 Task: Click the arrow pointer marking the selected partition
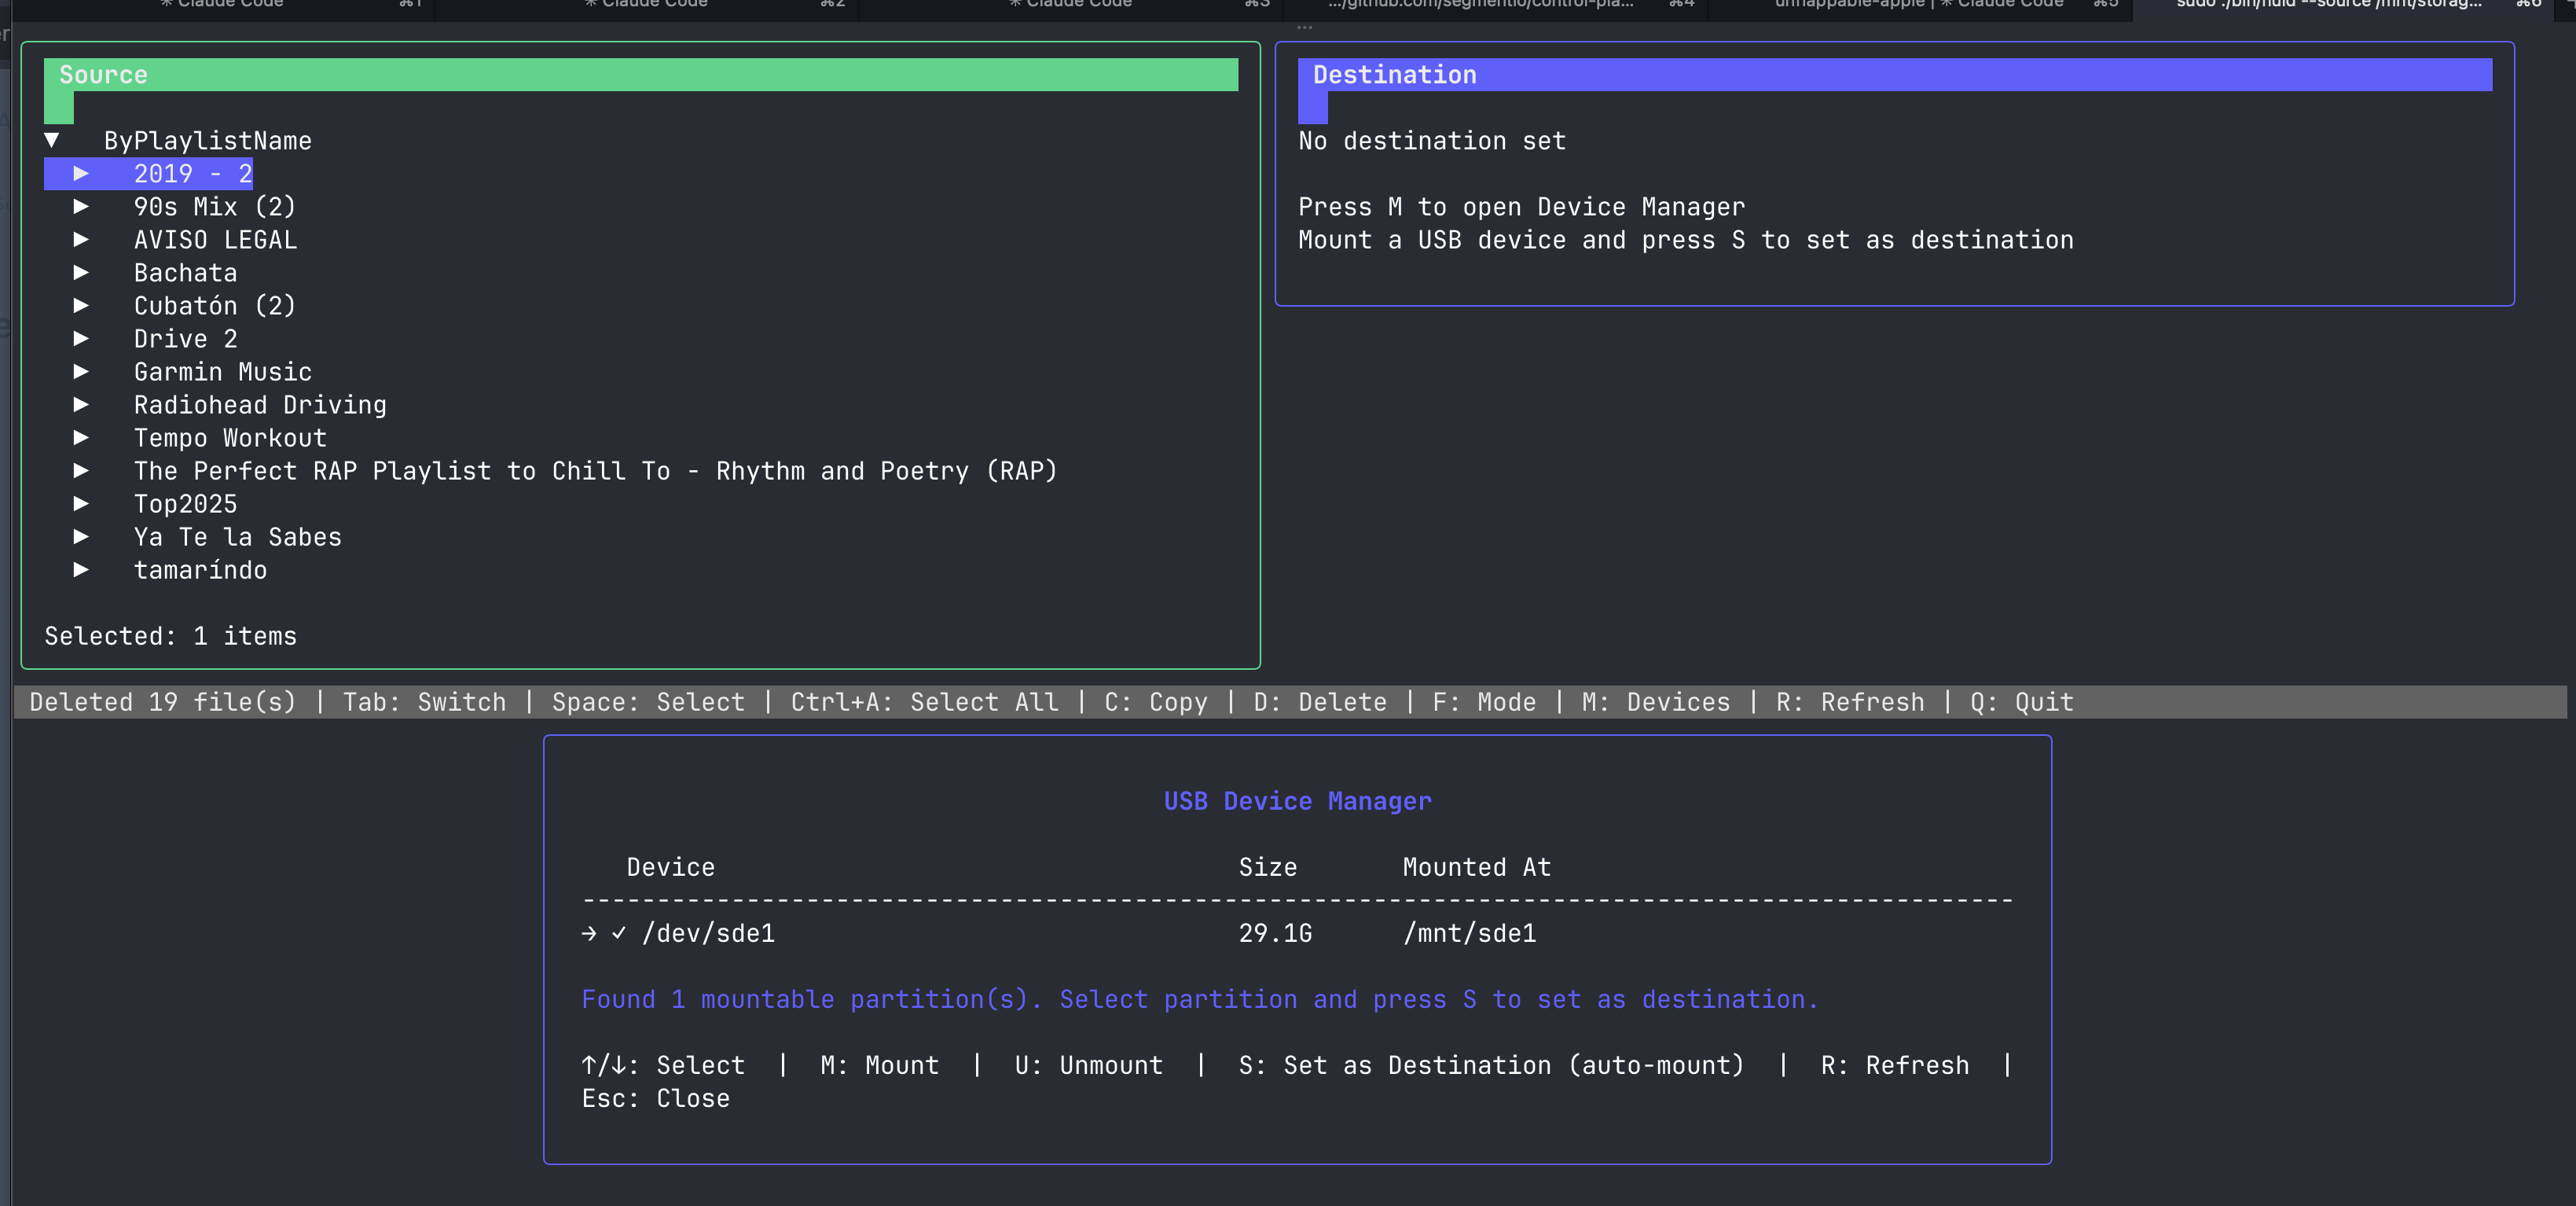point(589,934)
